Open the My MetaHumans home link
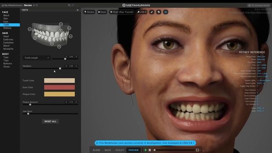 [11, 6]
